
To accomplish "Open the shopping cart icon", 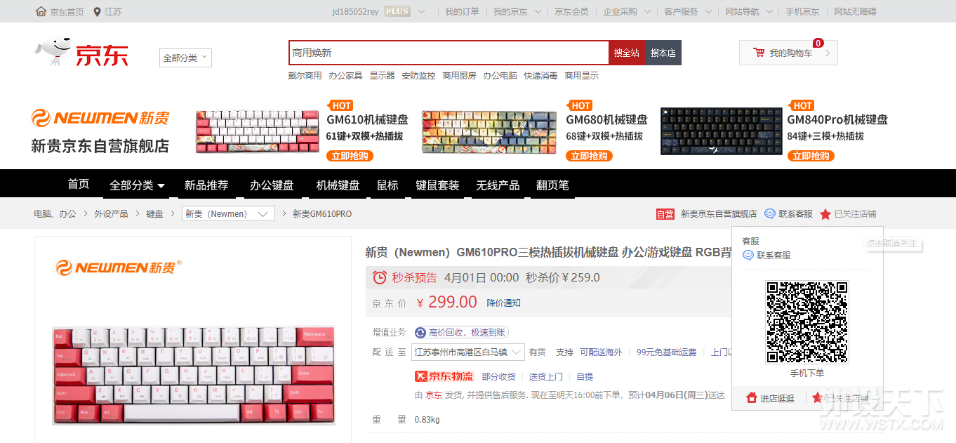I will click(x=759, y=53).
